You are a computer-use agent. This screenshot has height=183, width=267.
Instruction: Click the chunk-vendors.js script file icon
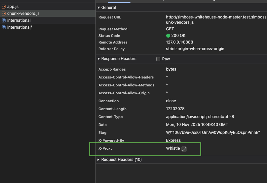4,14
